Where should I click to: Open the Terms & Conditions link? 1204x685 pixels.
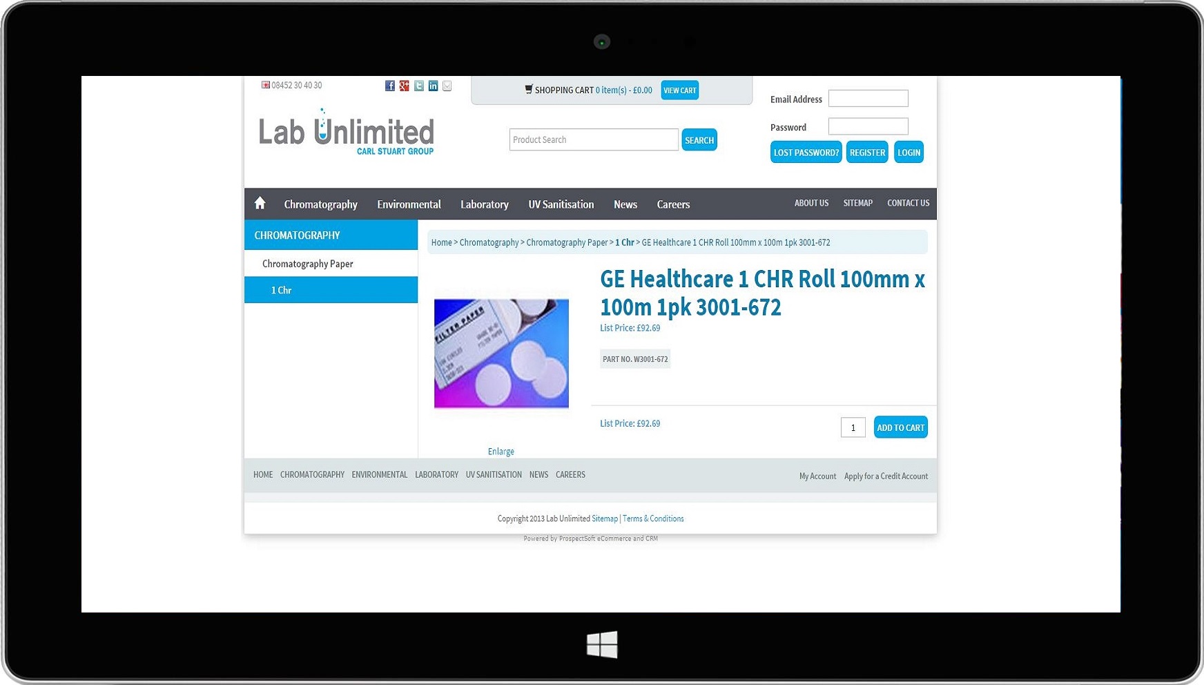tap(653, 519)
